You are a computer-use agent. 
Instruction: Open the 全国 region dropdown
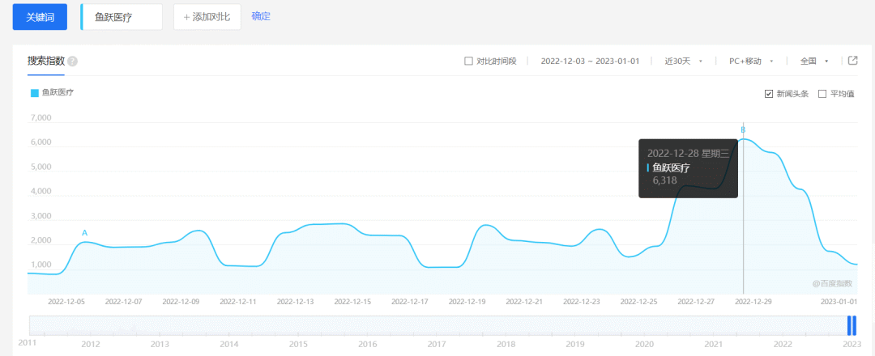(813, 61)
